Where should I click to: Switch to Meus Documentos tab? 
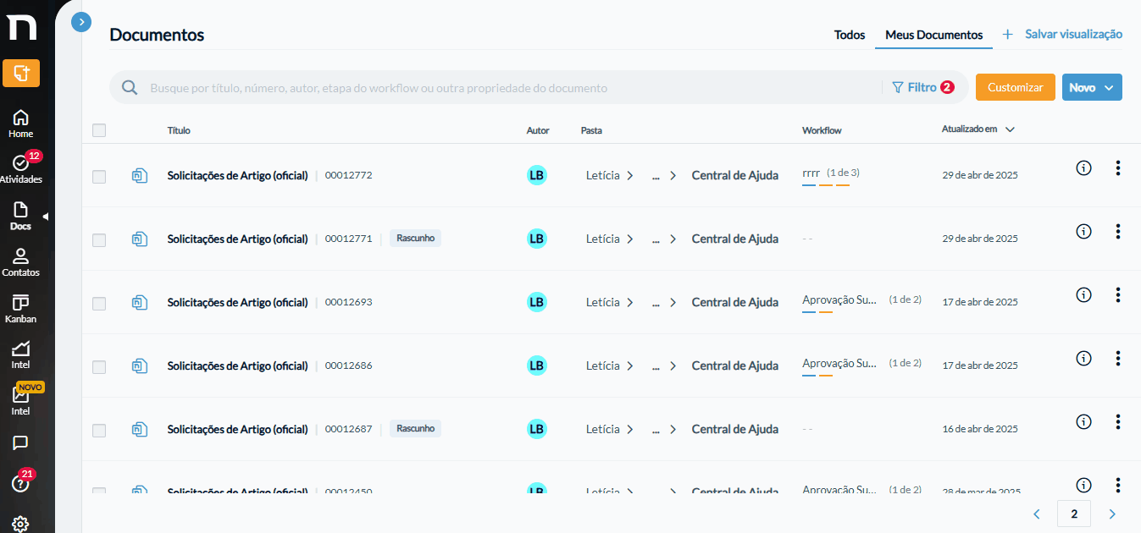933,35
